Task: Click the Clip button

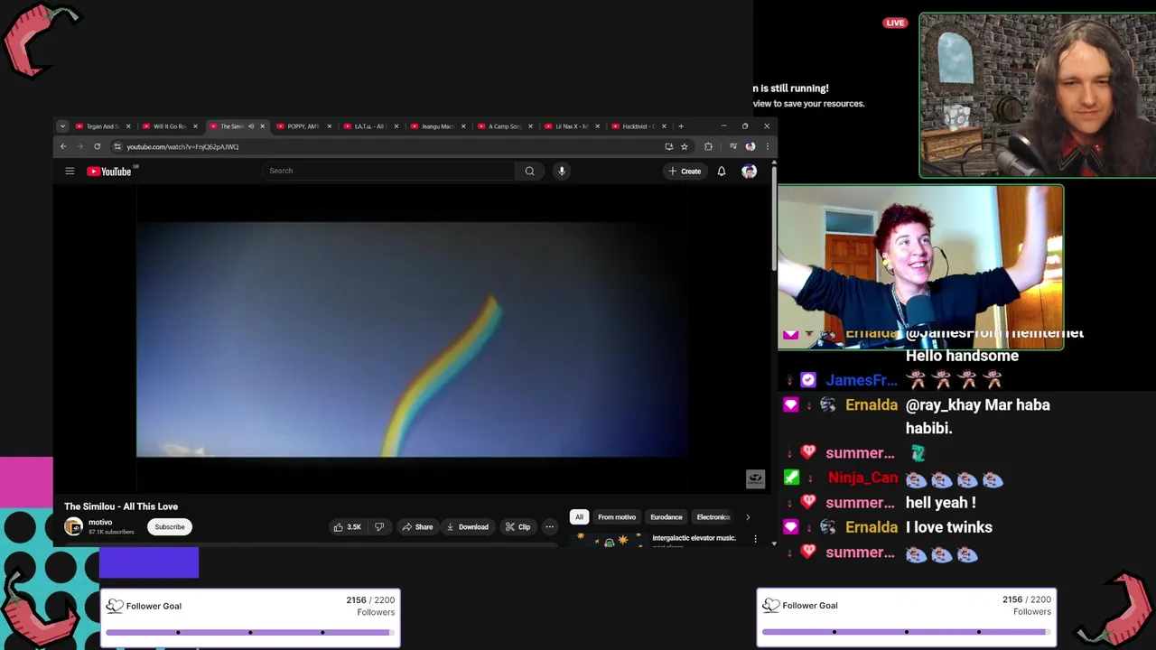Action: (517, 527)
